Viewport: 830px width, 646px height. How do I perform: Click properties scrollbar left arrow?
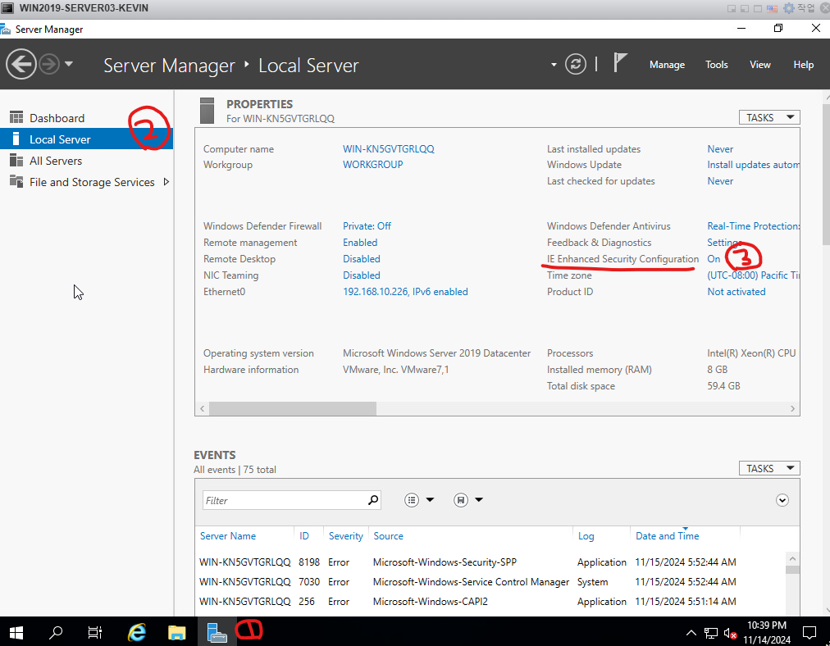coord(203,408)
